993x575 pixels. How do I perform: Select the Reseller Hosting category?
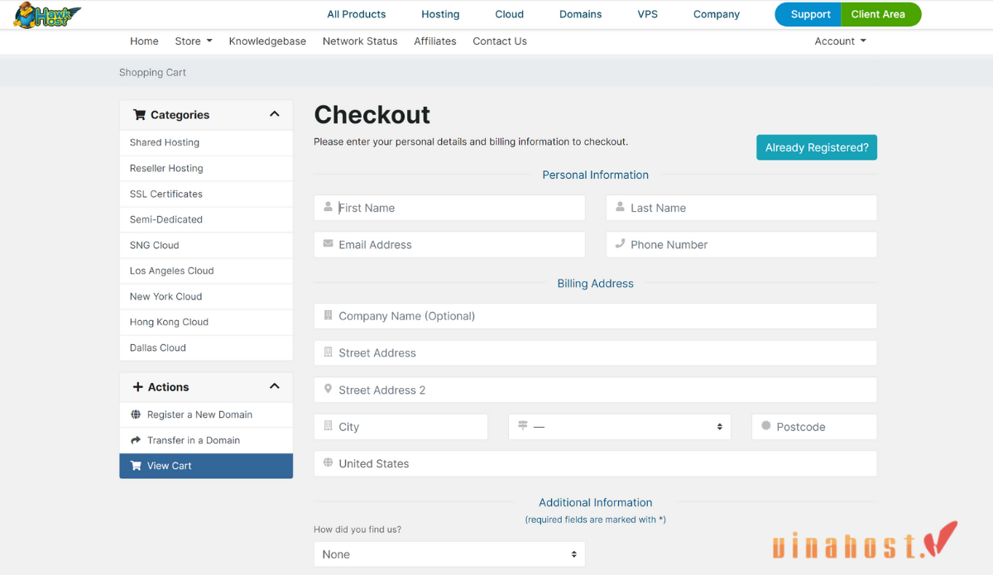click(x=206, y=168)
